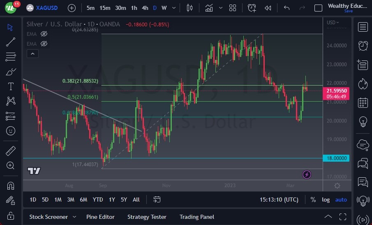Set date range to All
The height and width of the screenshot is (225, 372).
click(136, 199)
